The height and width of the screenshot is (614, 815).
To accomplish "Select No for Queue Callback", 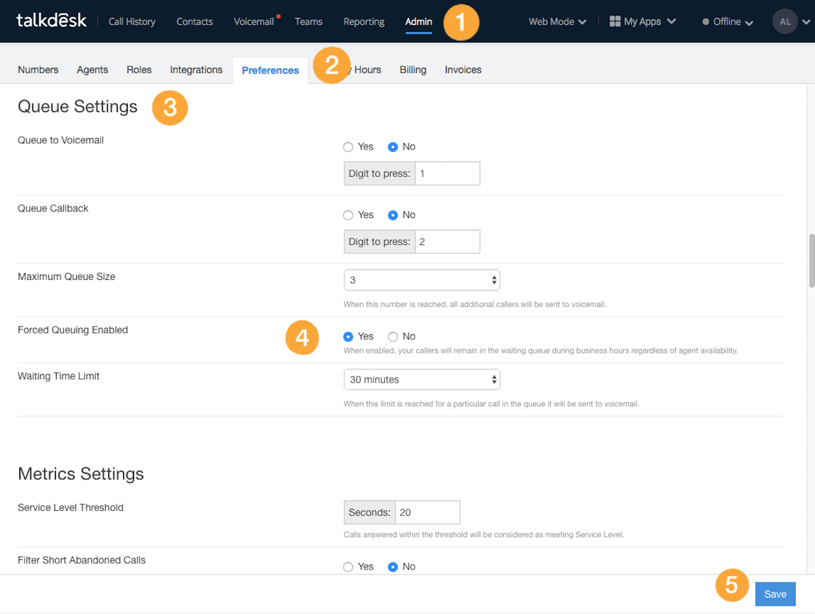I will [x=393, y=215].
